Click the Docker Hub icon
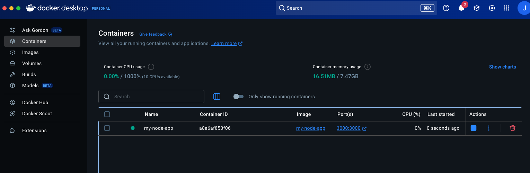 pos(12,102)
